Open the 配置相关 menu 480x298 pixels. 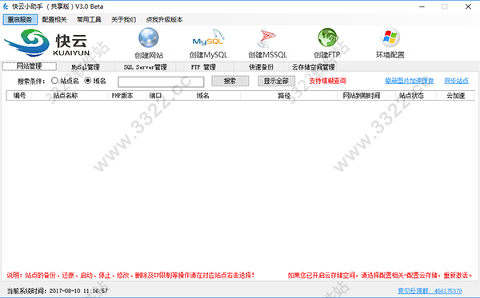point(54,19)
